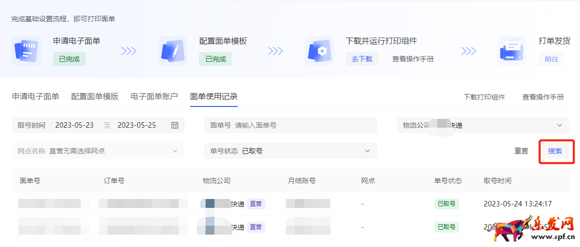Click the 取号时间 column header
This screenshot has height=247, width=580.
point(497,181)
